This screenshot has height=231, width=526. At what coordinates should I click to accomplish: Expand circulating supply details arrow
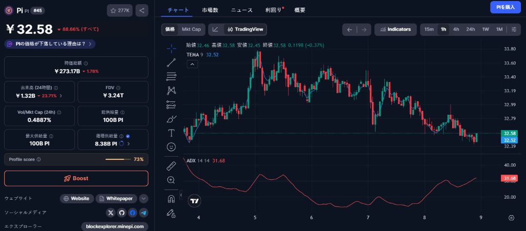click(128, 144)
